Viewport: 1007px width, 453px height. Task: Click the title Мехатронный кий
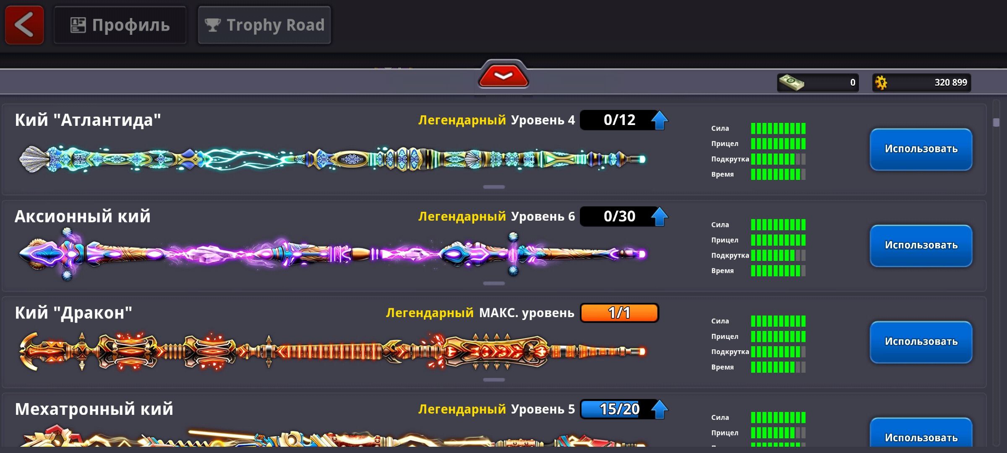(94, 409)
